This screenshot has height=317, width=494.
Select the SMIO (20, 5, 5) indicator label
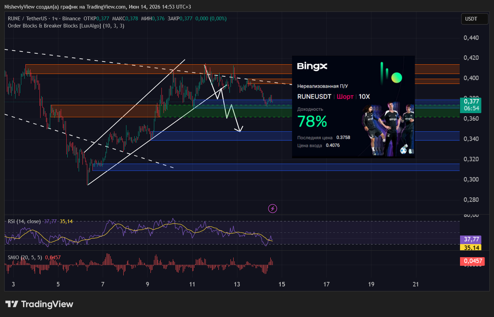pos(25,258)
